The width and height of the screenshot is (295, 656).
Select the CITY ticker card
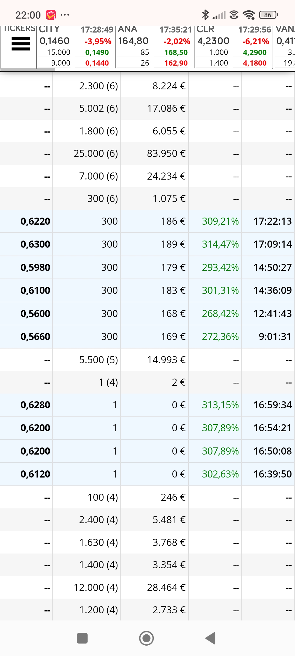coord(76,46)
